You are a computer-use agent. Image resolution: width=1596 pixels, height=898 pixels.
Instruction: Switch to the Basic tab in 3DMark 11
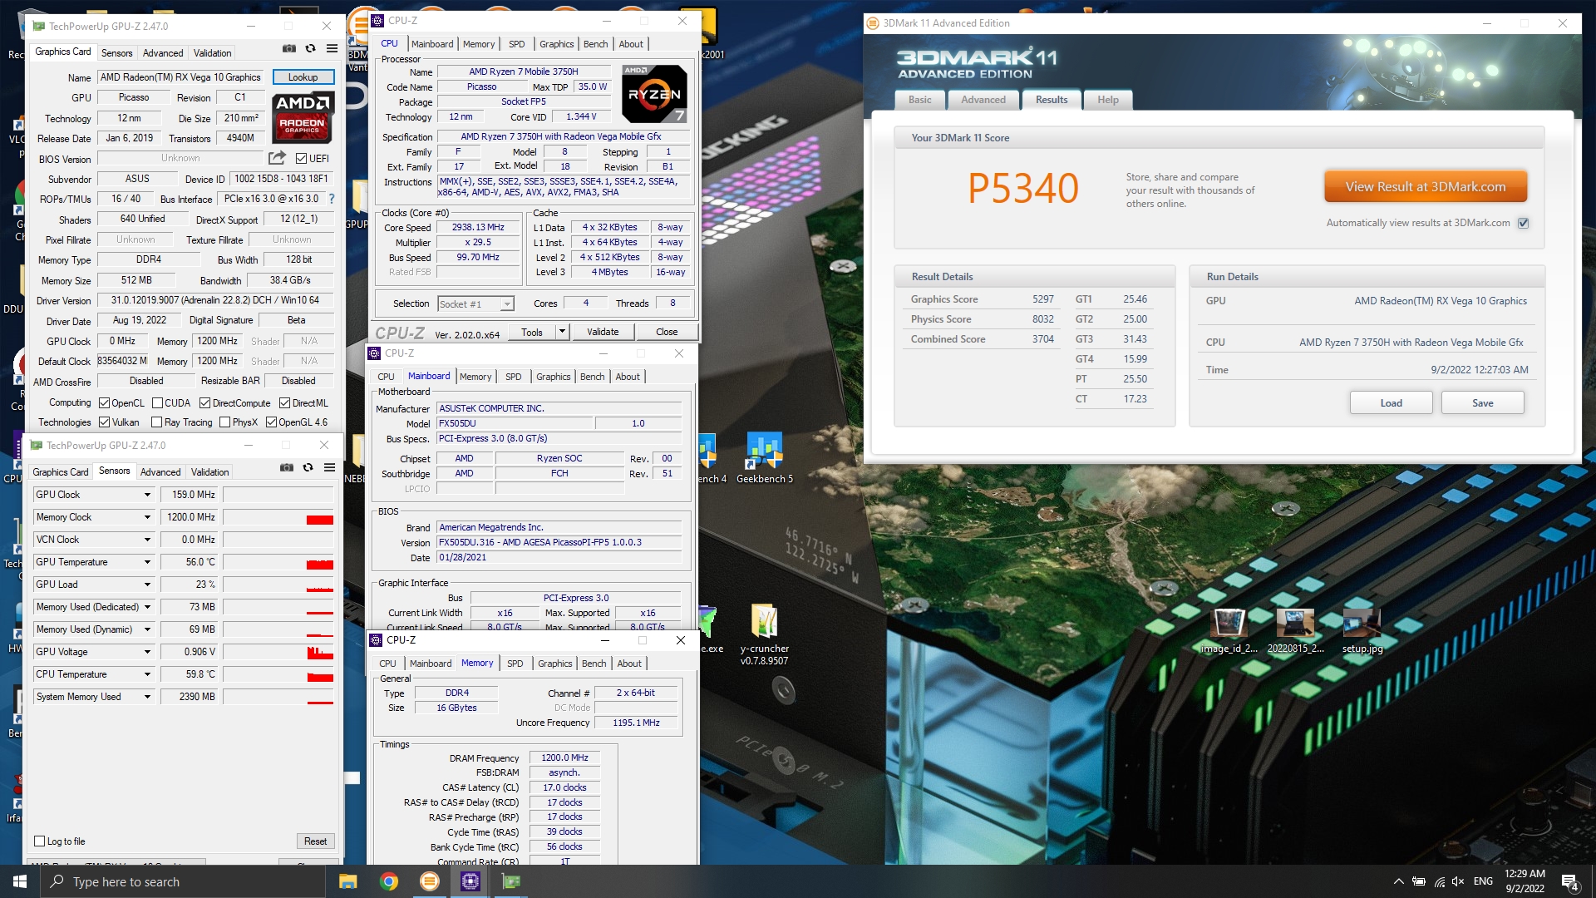pos(920,100)
